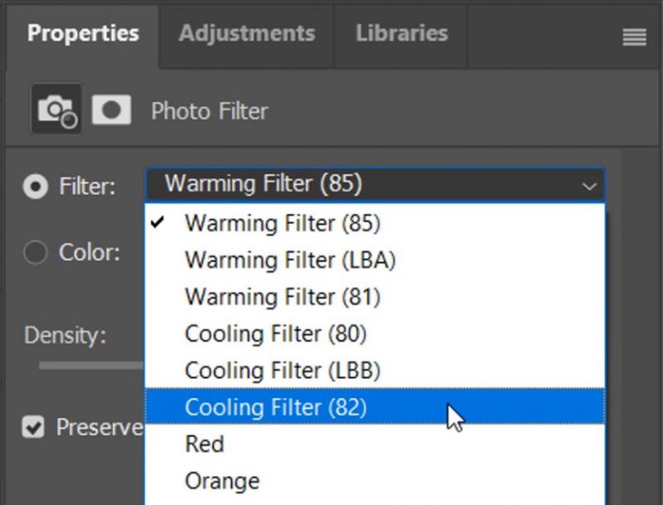The width and height of the screenshot is (663, 505).
Task: Click the Photo Filter adjustment camera icon
Action: (55, 110)
